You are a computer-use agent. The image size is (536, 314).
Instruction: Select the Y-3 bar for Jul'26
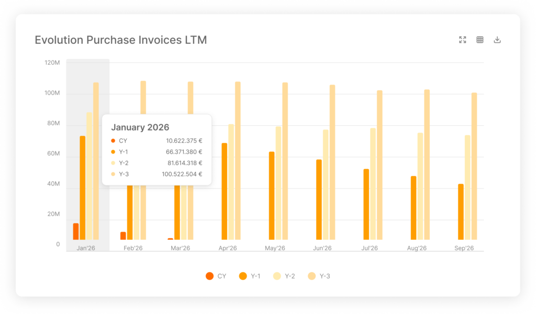tap(379, 165)
